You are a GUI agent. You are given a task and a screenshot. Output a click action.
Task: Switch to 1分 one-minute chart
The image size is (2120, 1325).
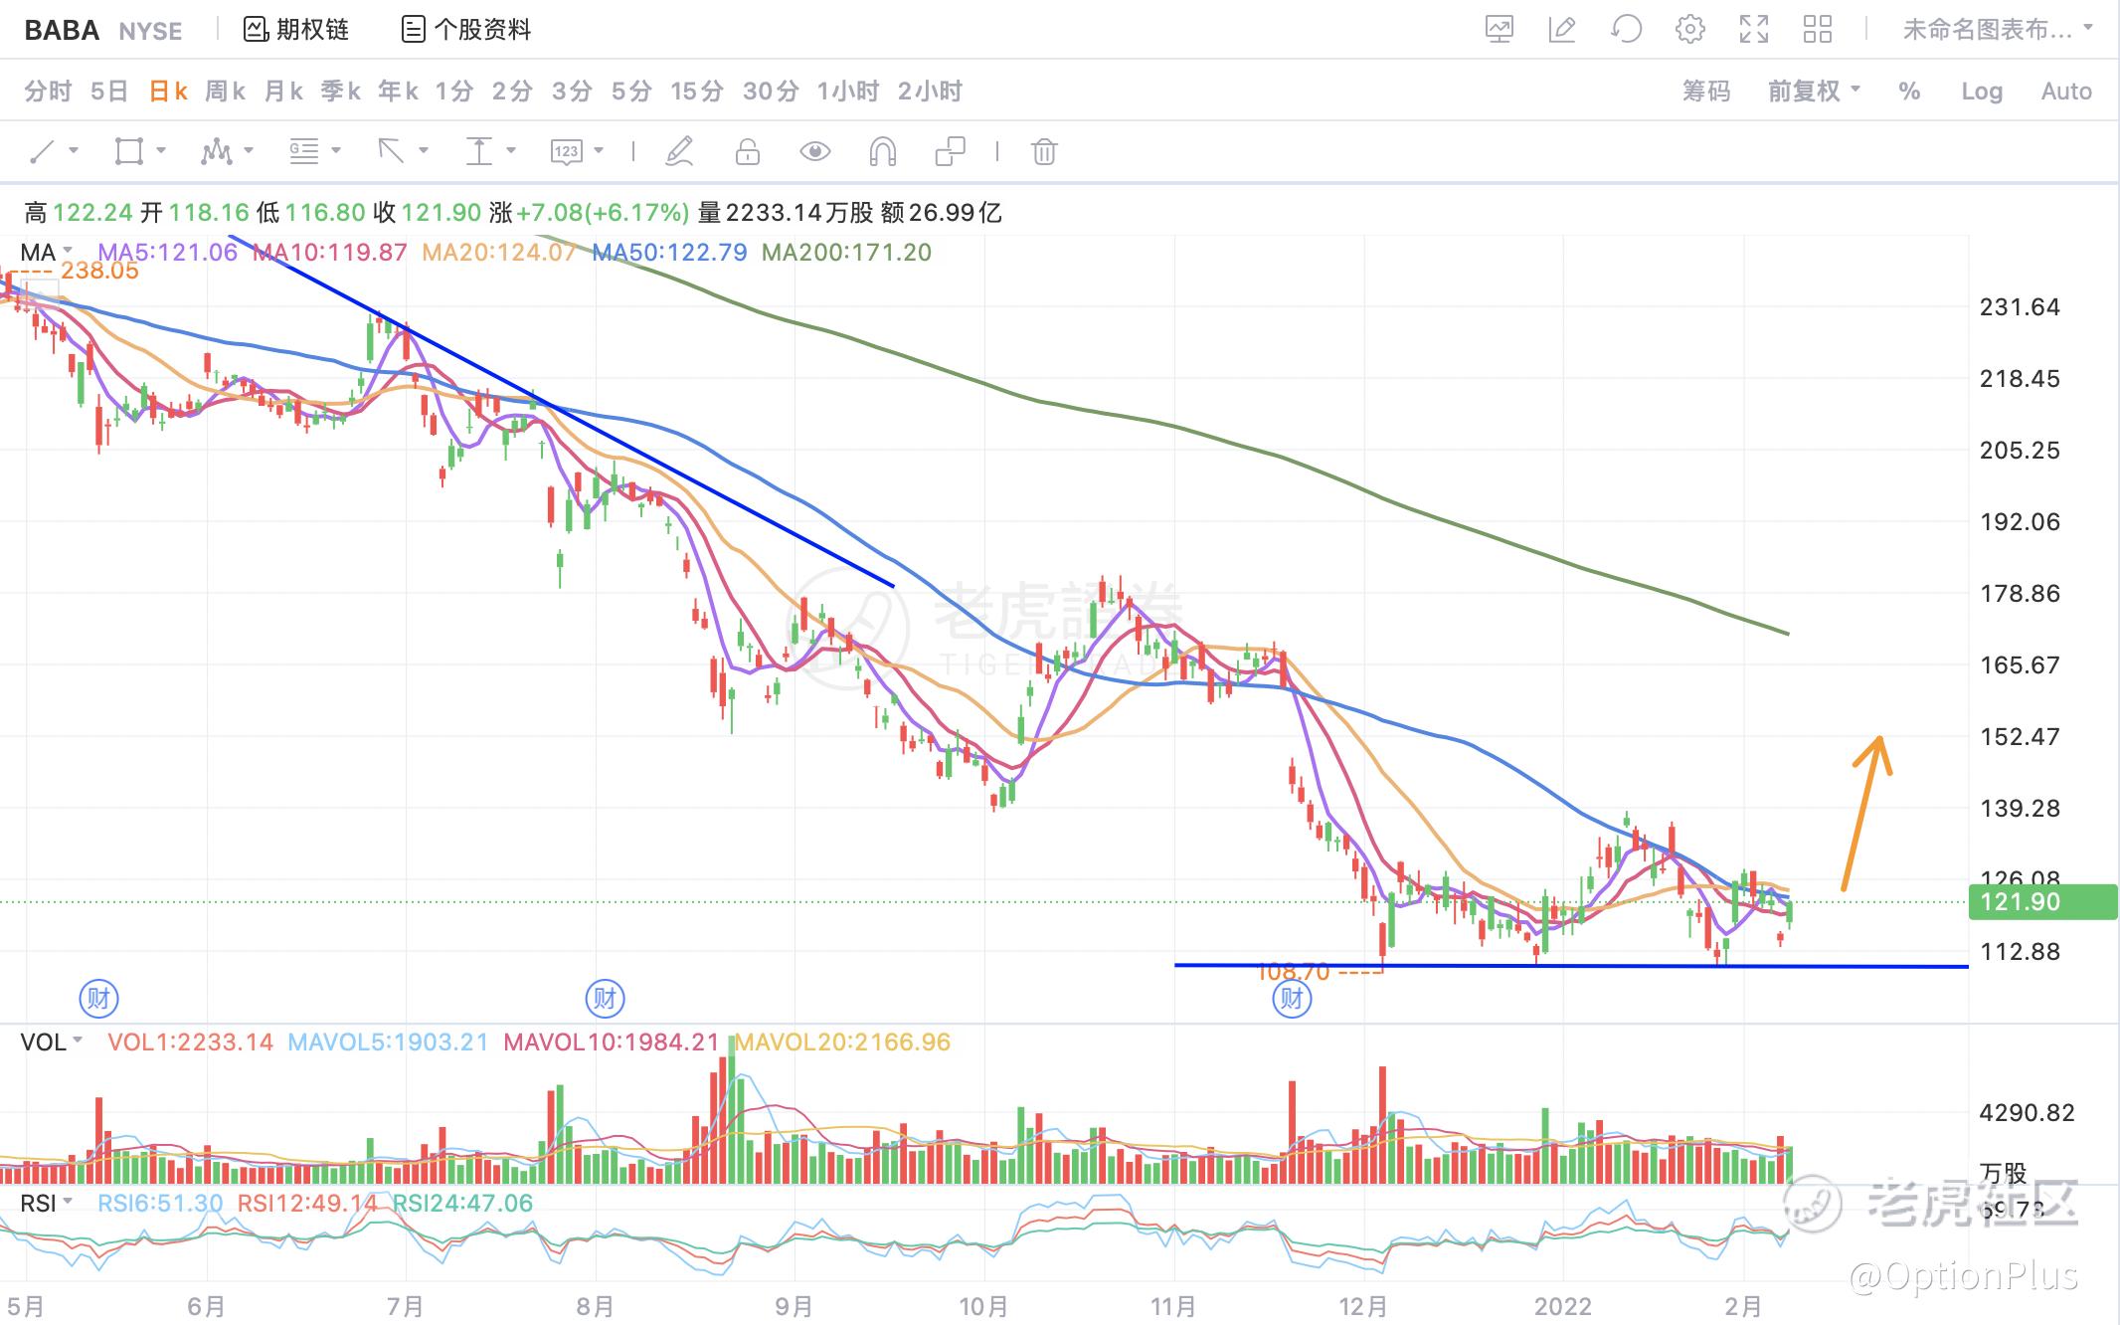click(454, 92)
